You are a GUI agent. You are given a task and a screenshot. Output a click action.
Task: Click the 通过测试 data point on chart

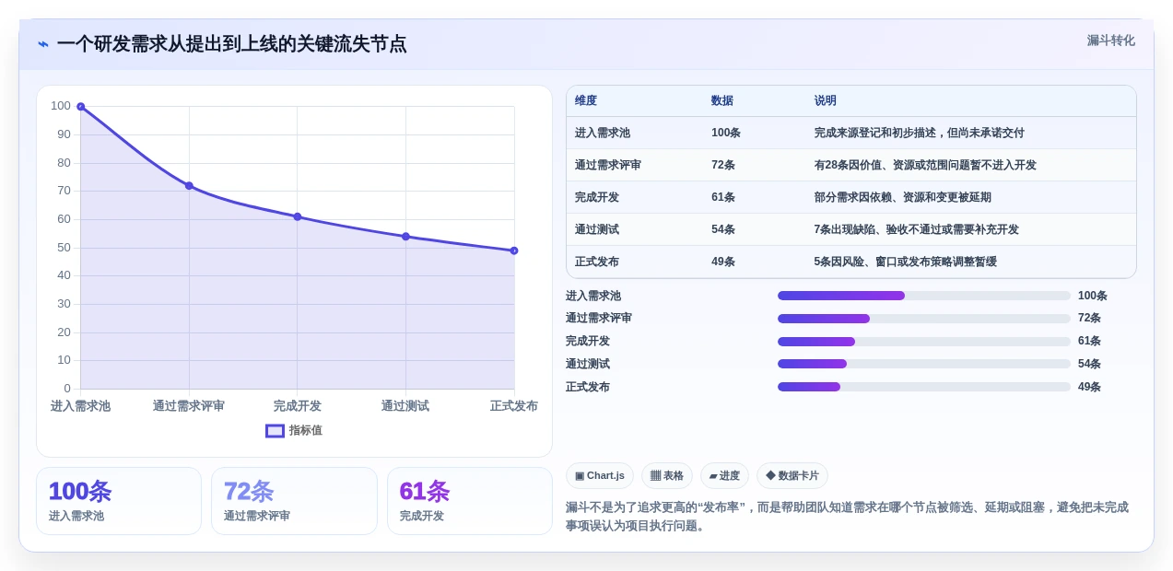(405, 237)
